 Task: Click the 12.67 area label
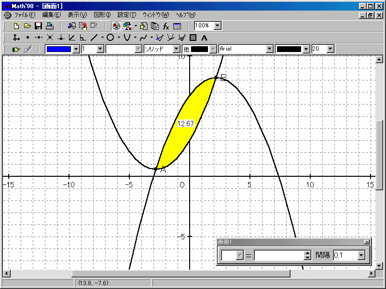(185, 124)
